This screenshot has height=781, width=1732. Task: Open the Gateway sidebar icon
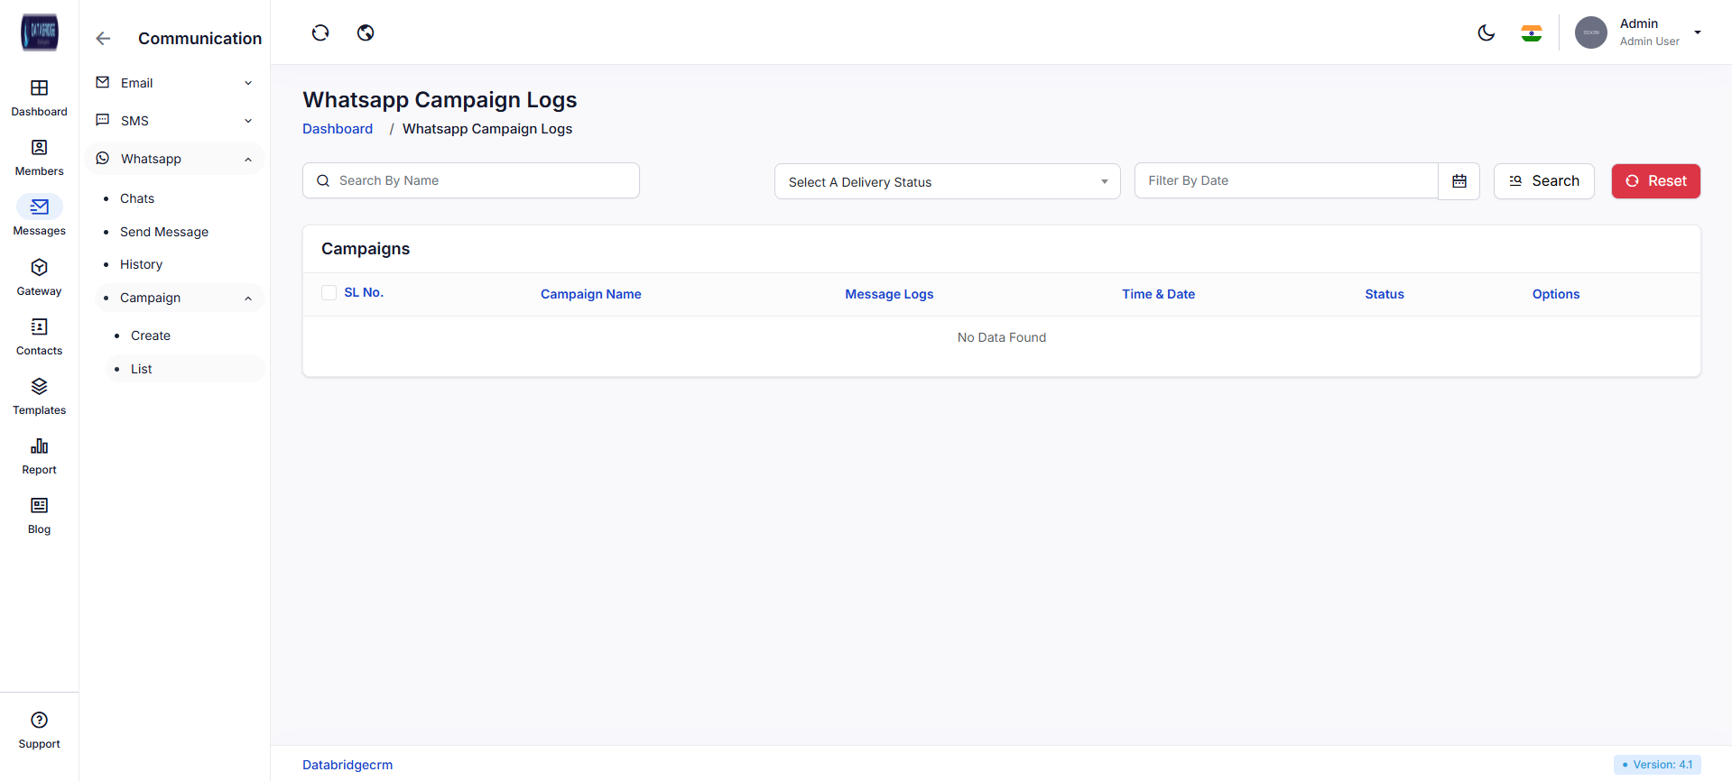pyautogui.click(x=39, y=277)
